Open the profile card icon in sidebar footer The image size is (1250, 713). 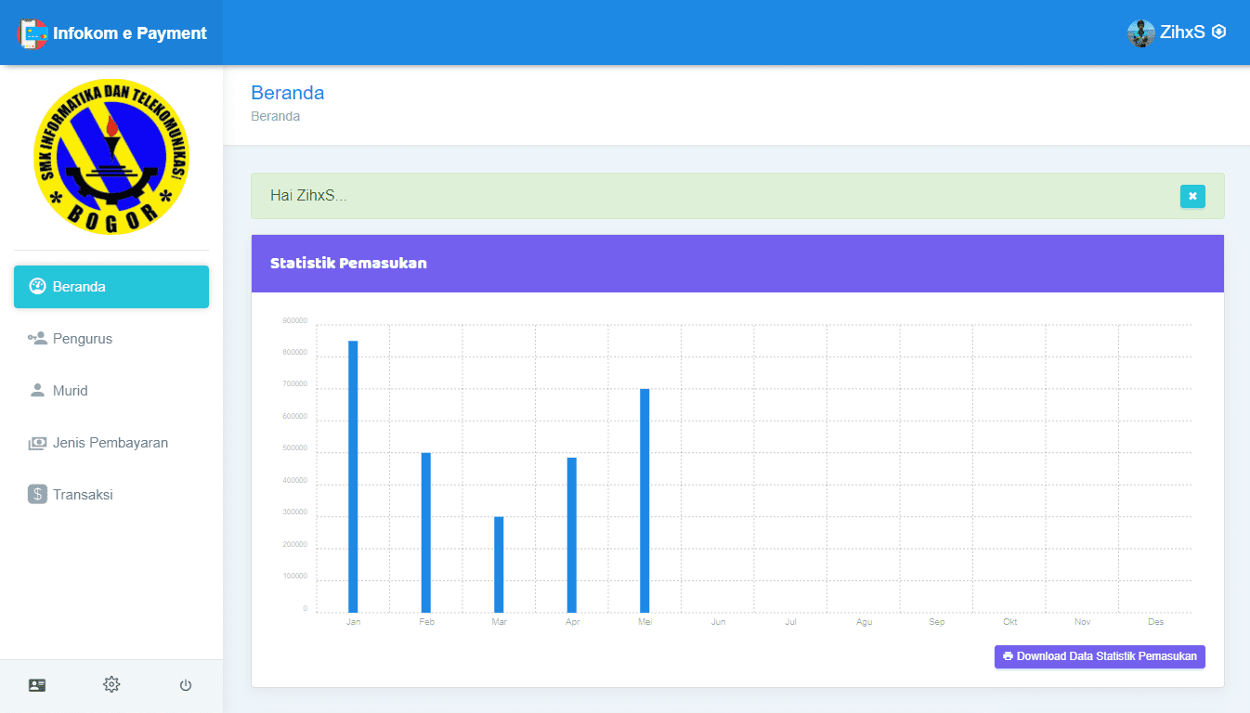(37, 685)
